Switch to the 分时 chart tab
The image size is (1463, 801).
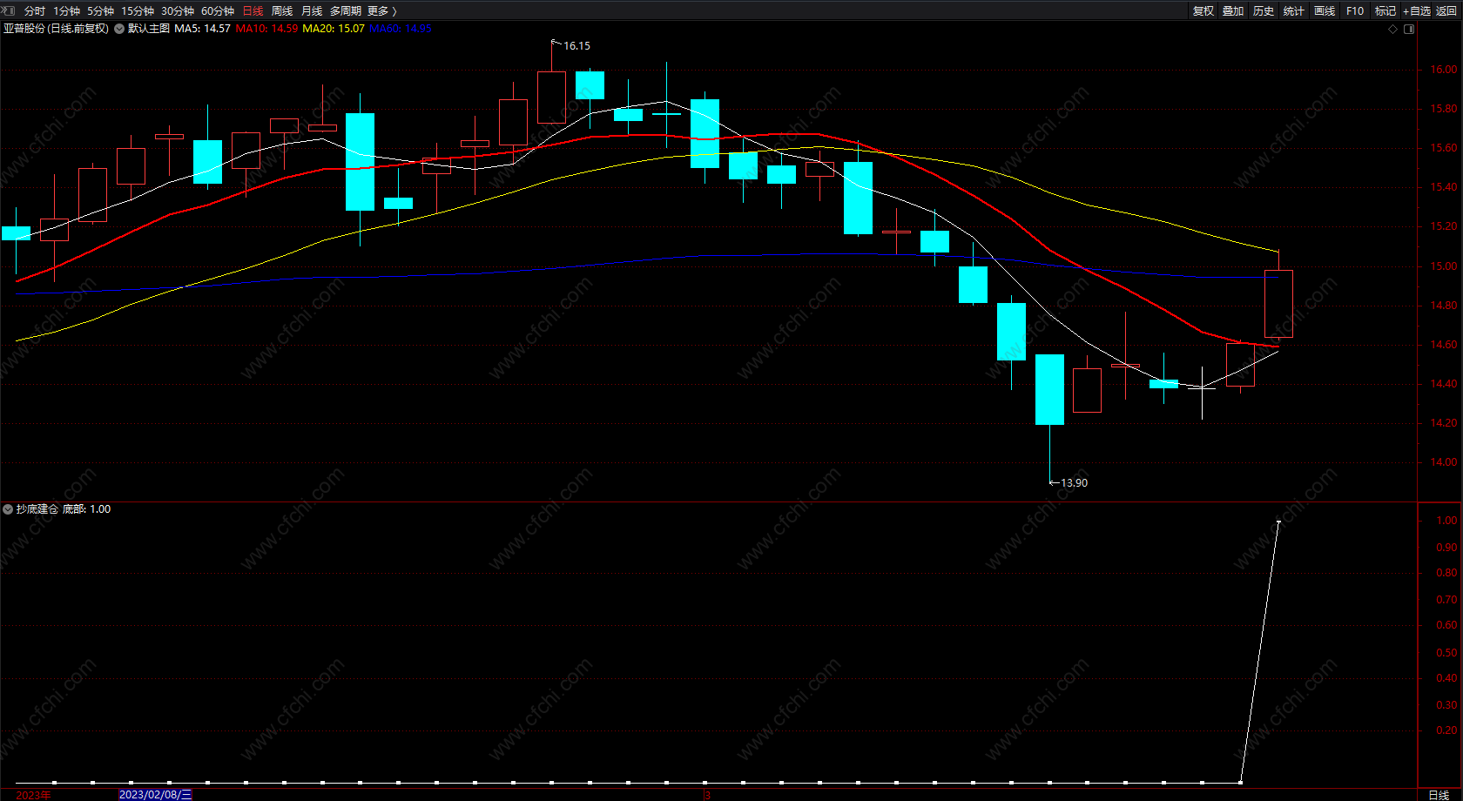tap(35, 10)
